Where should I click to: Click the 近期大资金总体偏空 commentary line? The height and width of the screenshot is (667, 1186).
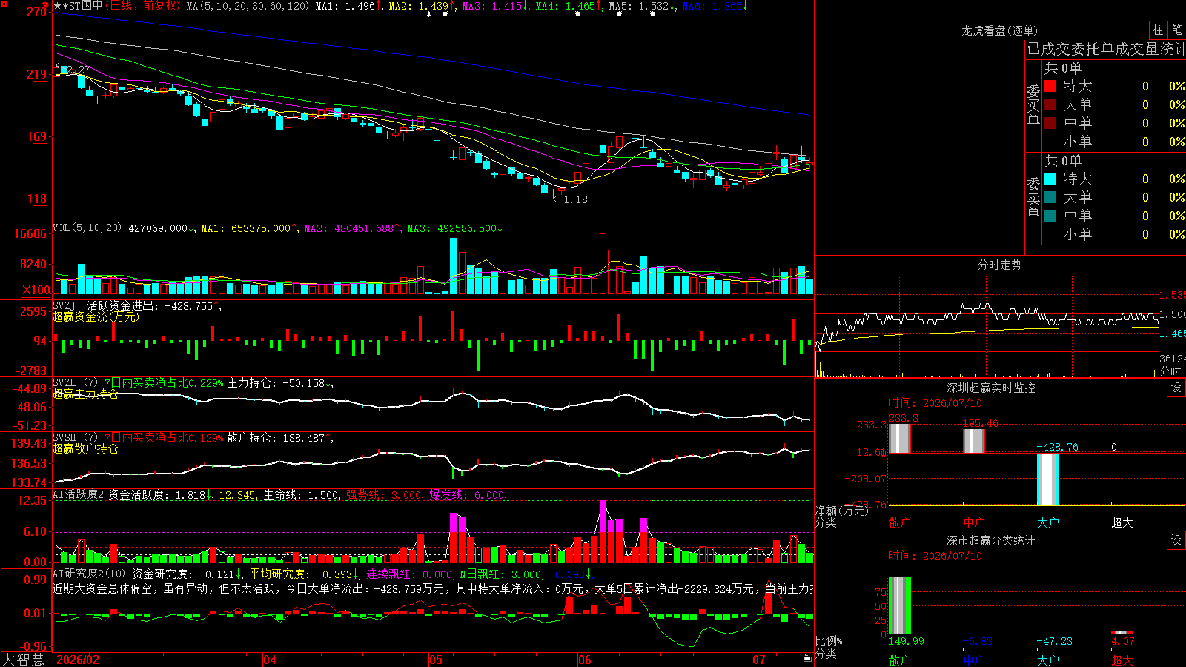[433, 588]
